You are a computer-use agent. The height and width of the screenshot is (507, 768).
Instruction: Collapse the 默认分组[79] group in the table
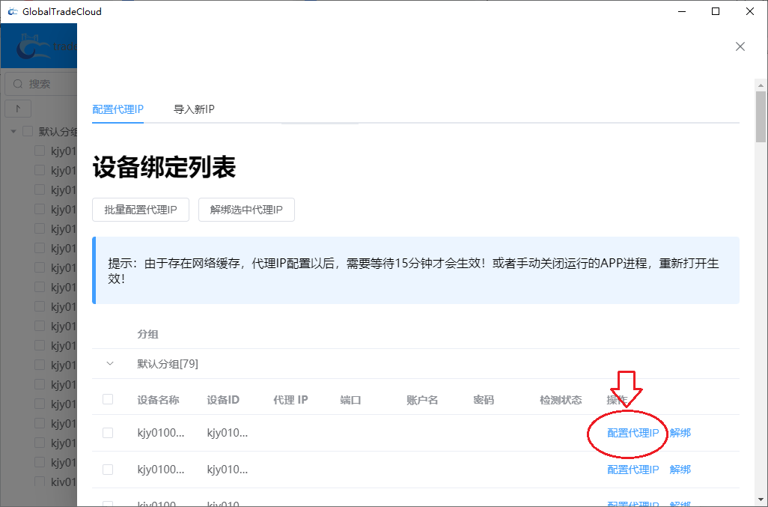tap(109, 363)
